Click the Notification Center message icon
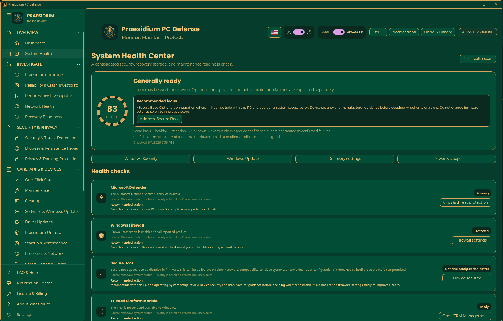 (x=9, y=283)
